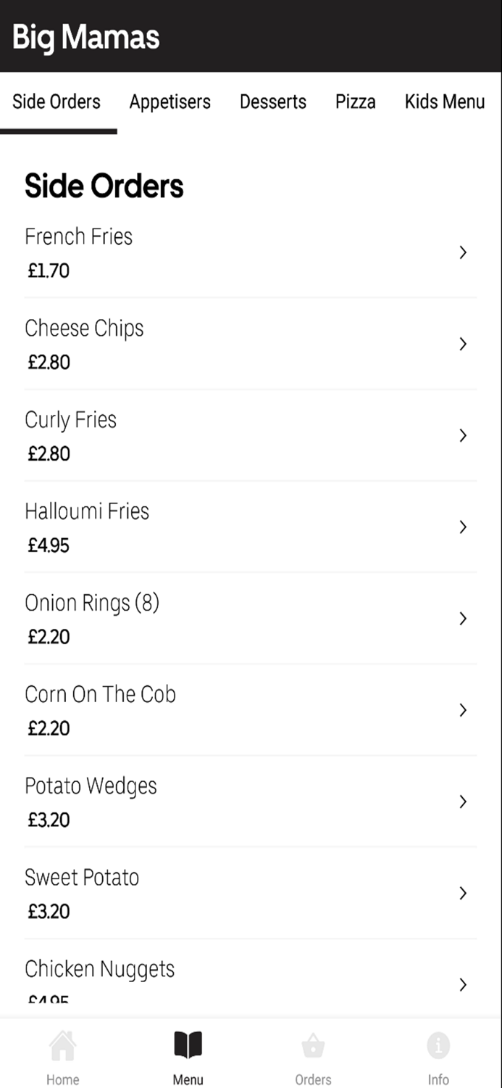
Task: Open Halloumi Fries chevron arrow
Action: 463,527
